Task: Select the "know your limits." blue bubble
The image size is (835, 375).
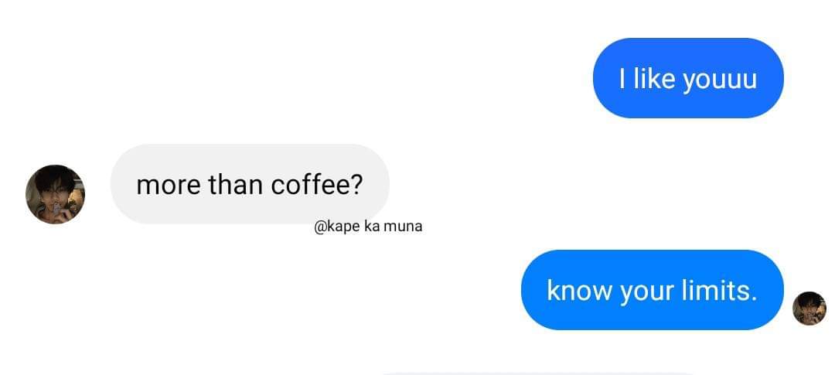Action: click(653, 290)
